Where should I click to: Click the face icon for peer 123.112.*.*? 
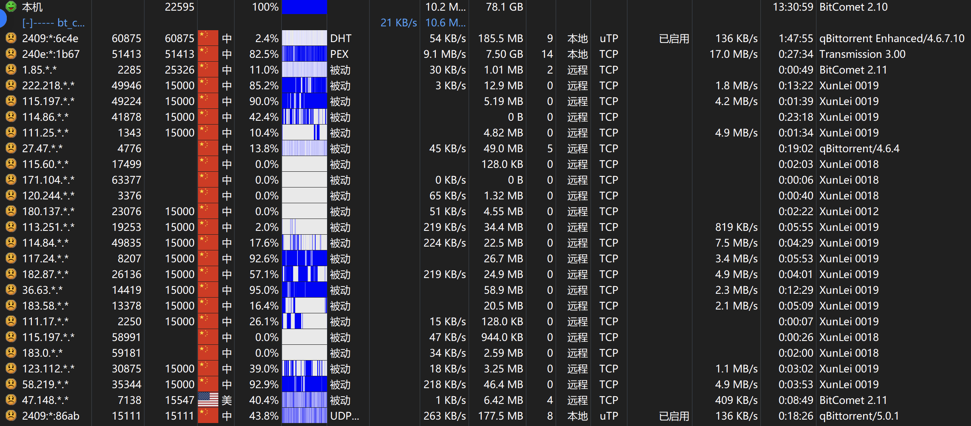point(11,369)
